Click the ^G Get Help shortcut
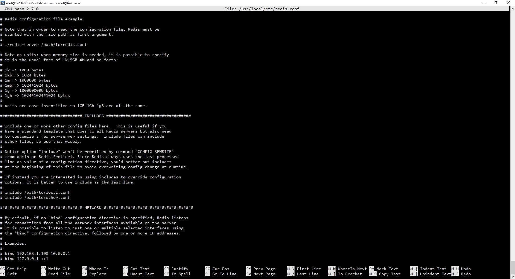515x279 pixels. [13, 269]
